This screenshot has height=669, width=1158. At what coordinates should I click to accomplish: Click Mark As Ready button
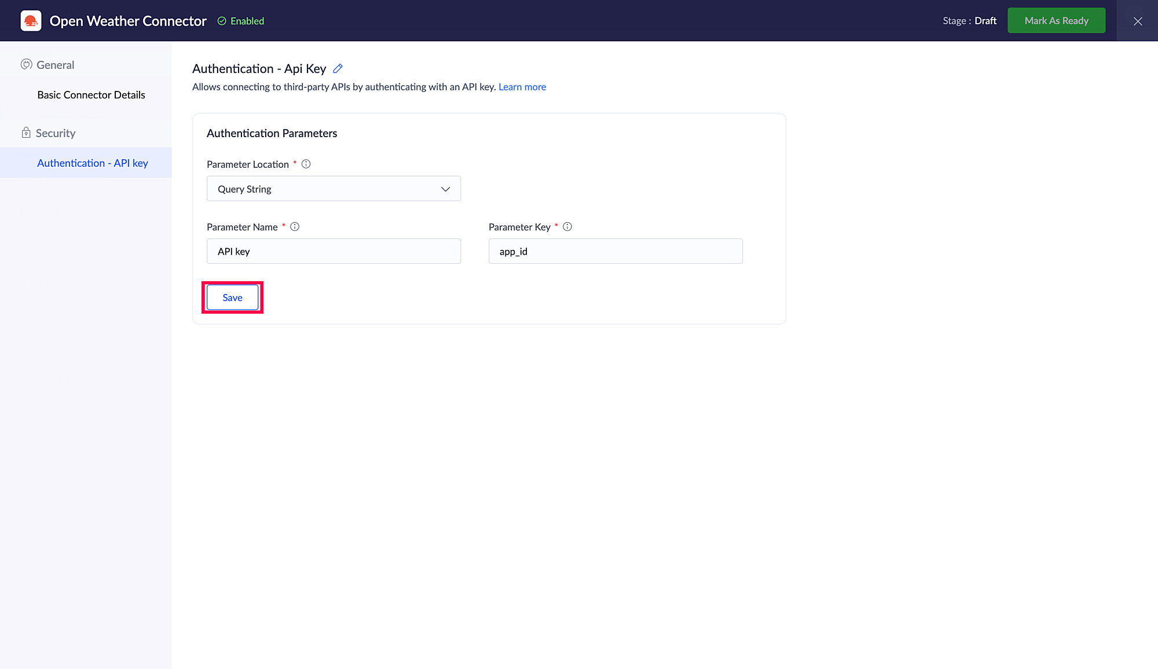click(x=1056, y=21)
